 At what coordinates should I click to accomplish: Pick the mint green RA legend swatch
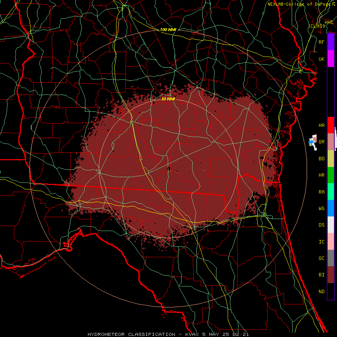[331, 192]
